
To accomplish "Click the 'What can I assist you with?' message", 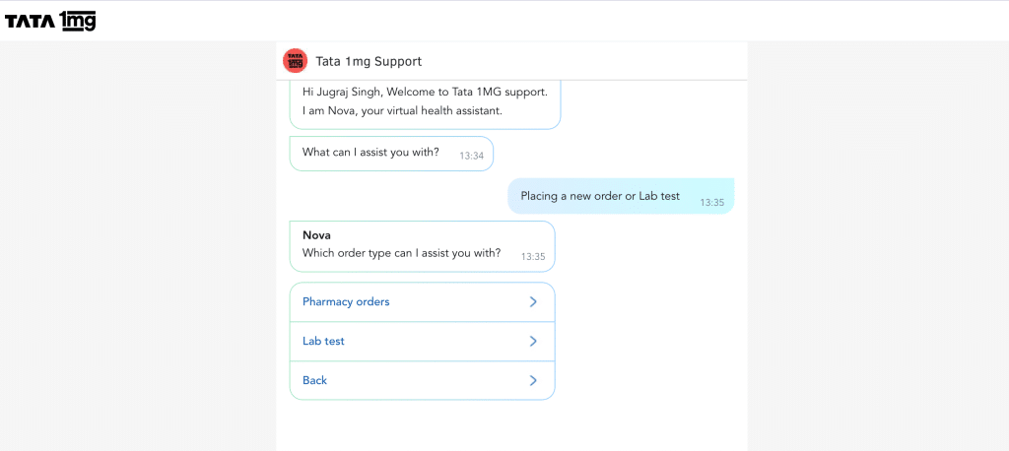I will pos(391,154).
